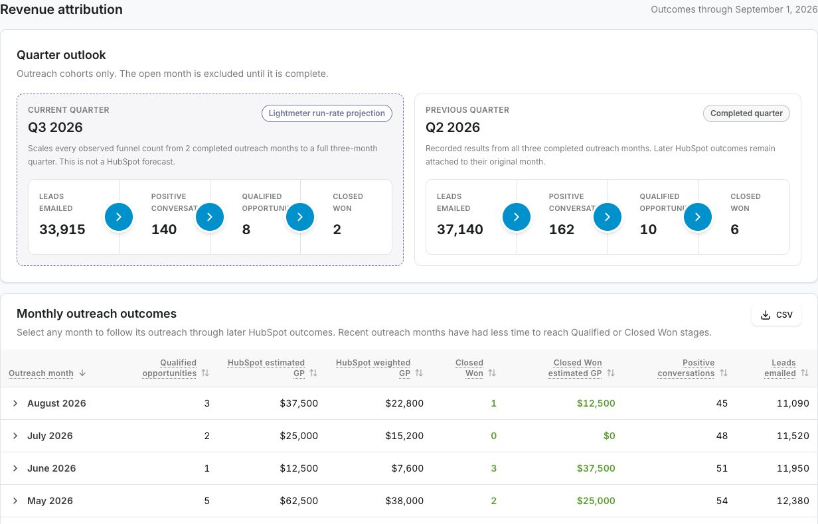Click the Outreach month header label
This screenshot has height=524, width=818.
41,373
